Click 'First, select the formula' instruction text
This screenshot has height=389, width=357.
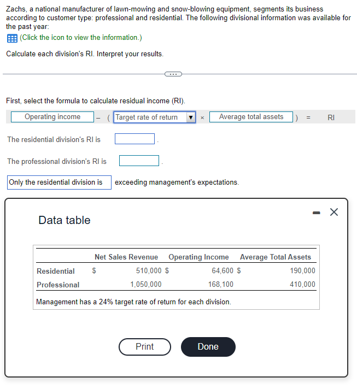click(x=96, y=101)
